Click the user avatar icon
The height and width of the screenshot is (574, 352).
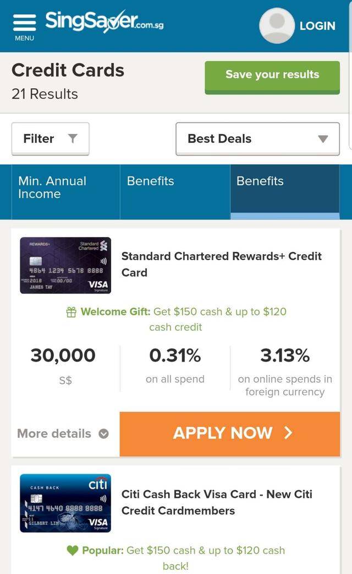277,25
